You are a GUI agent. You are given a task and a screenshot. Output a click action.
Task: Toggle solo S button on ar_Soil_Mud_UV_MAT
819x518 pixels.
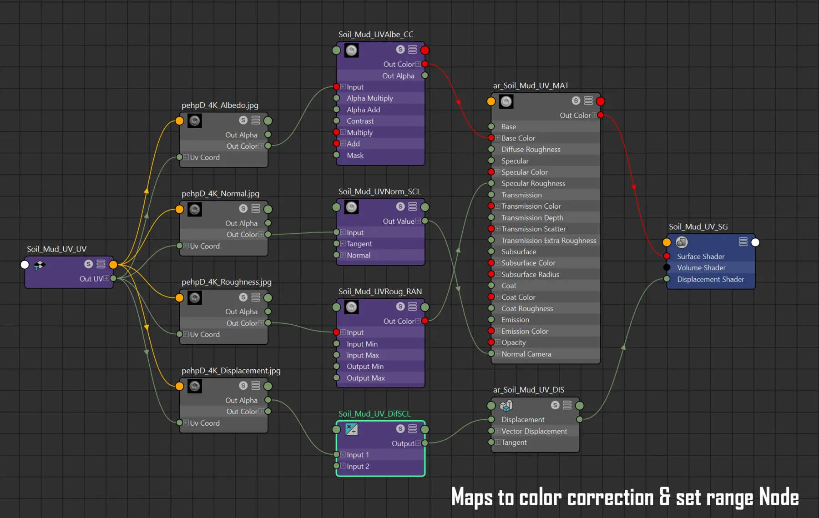click(576, 101)
